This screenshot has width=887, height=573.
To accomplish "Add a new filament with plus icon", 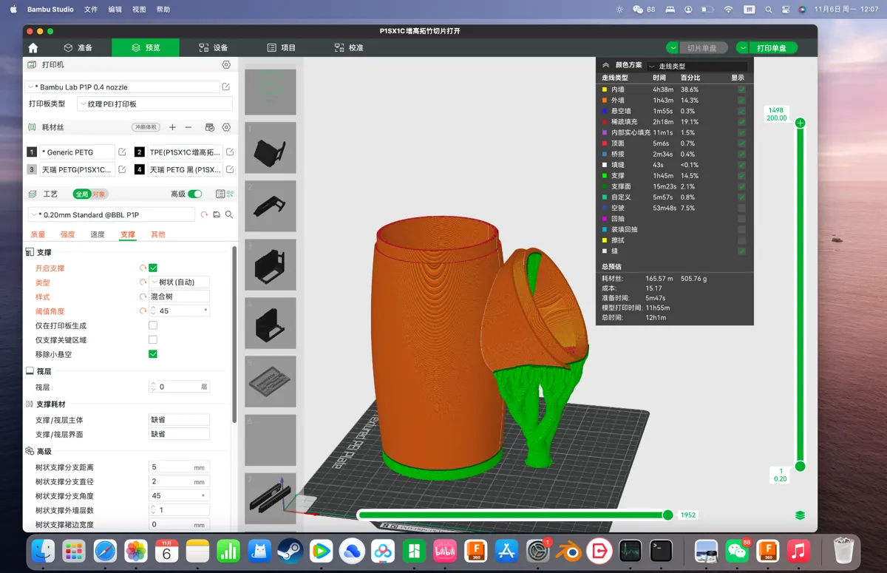I will pyautogui.click(x=172, y=127).
